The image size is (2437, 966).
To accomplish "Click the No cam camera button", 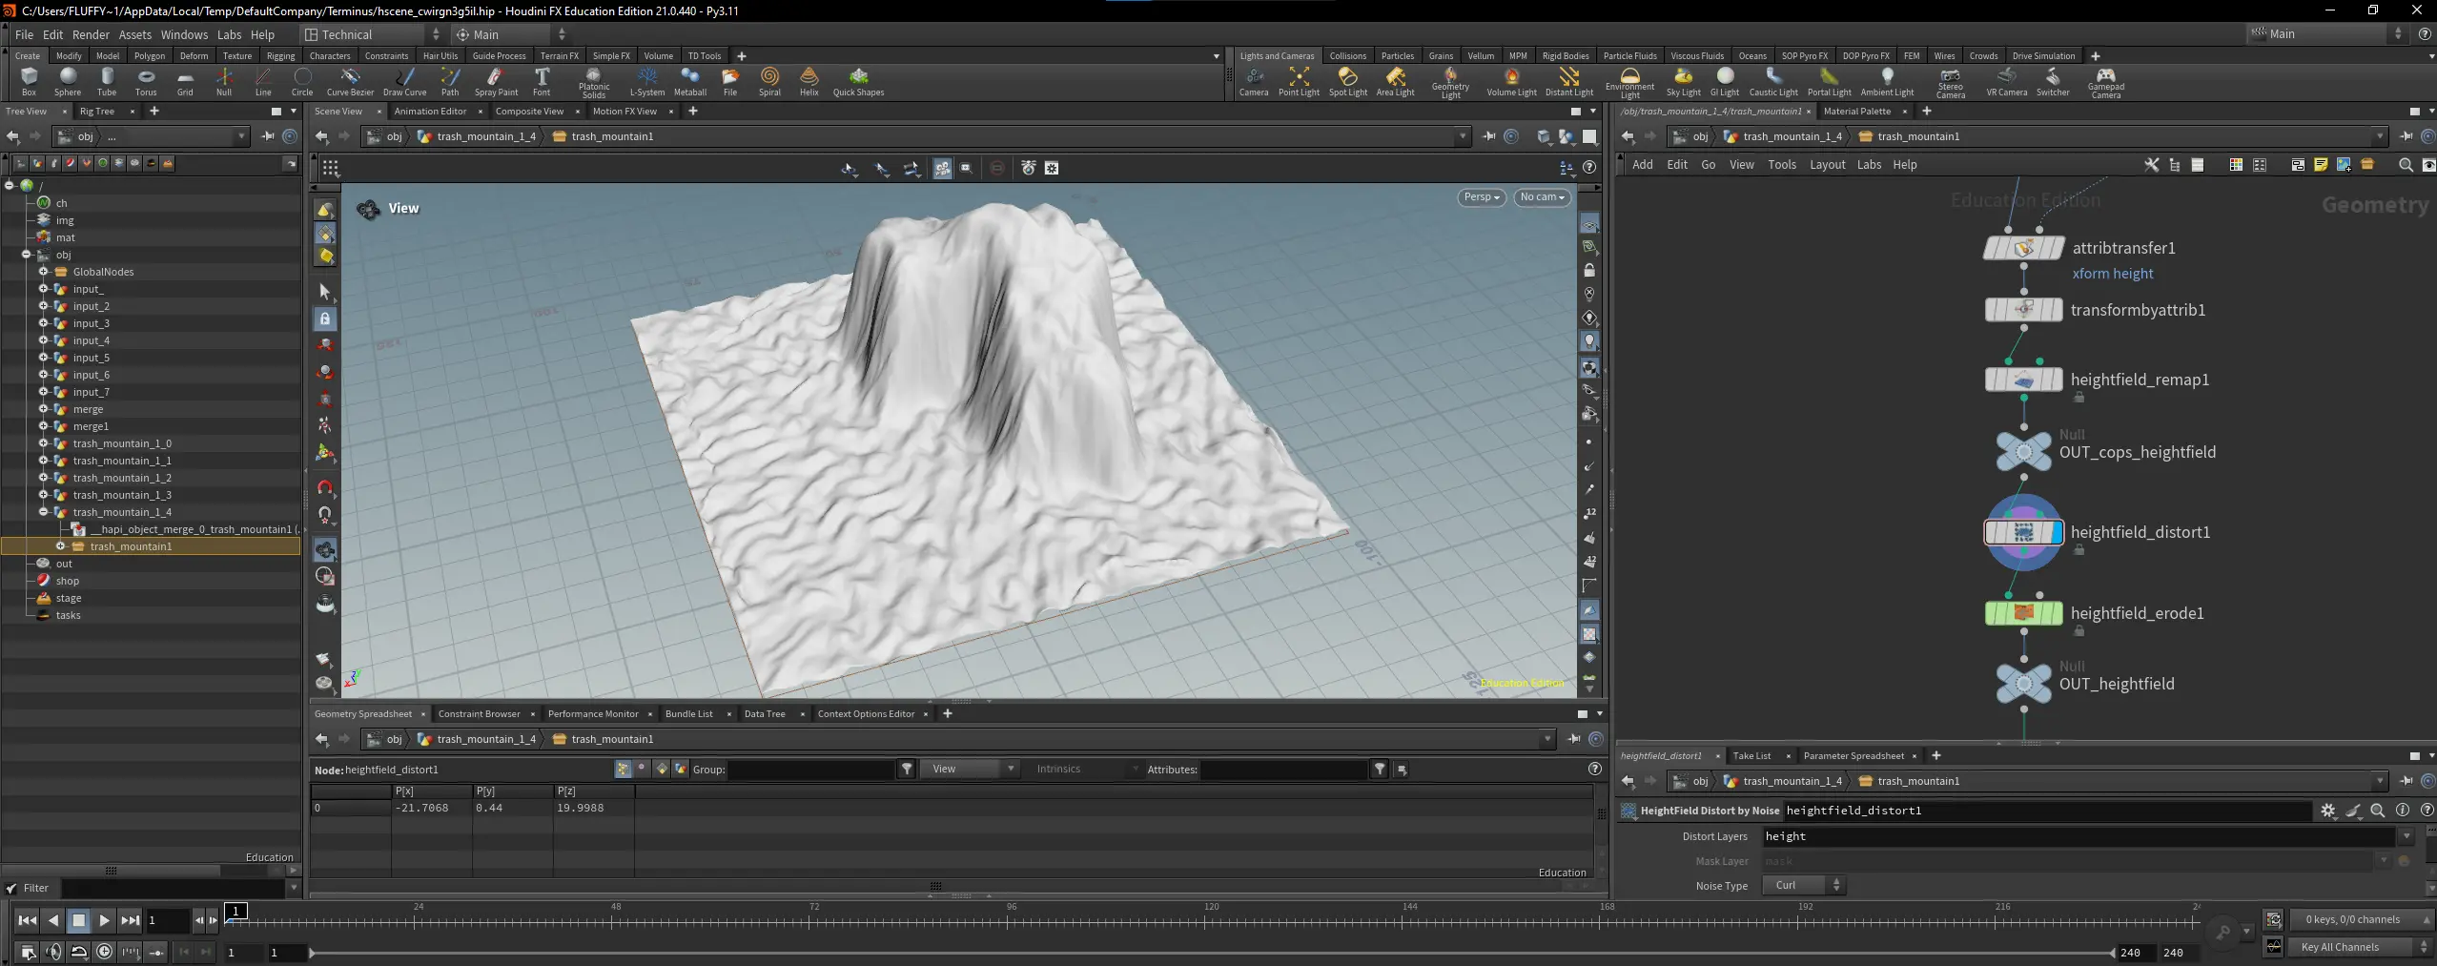I will [x=1542, y=197].
